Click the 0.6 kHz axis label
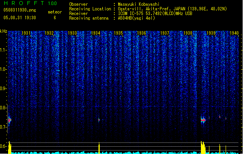Screen dimensions: 243x154 [x=3, y=146]
